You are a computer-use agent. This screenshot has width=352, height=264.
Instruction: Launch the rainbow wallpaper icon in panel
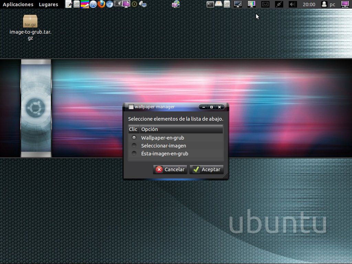pos(85,4)
